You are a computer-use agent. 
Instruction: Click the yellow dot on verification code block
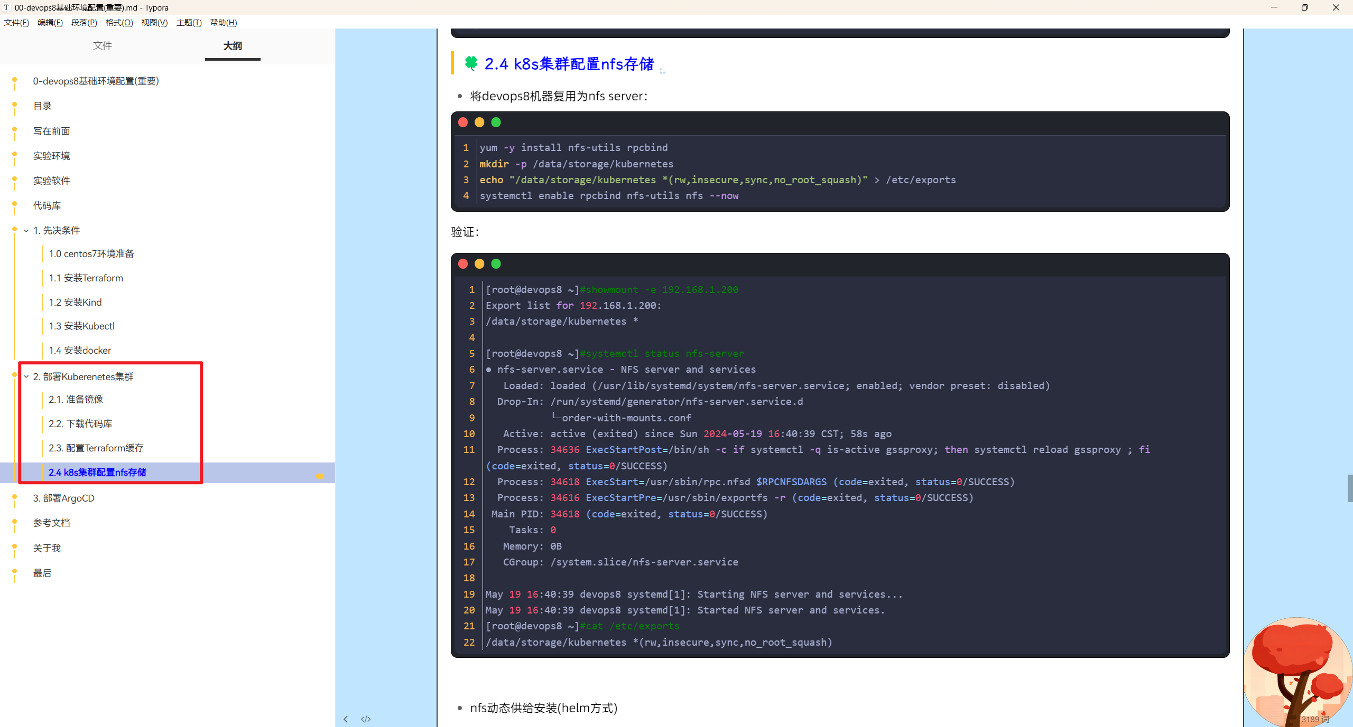coord(479,264)
